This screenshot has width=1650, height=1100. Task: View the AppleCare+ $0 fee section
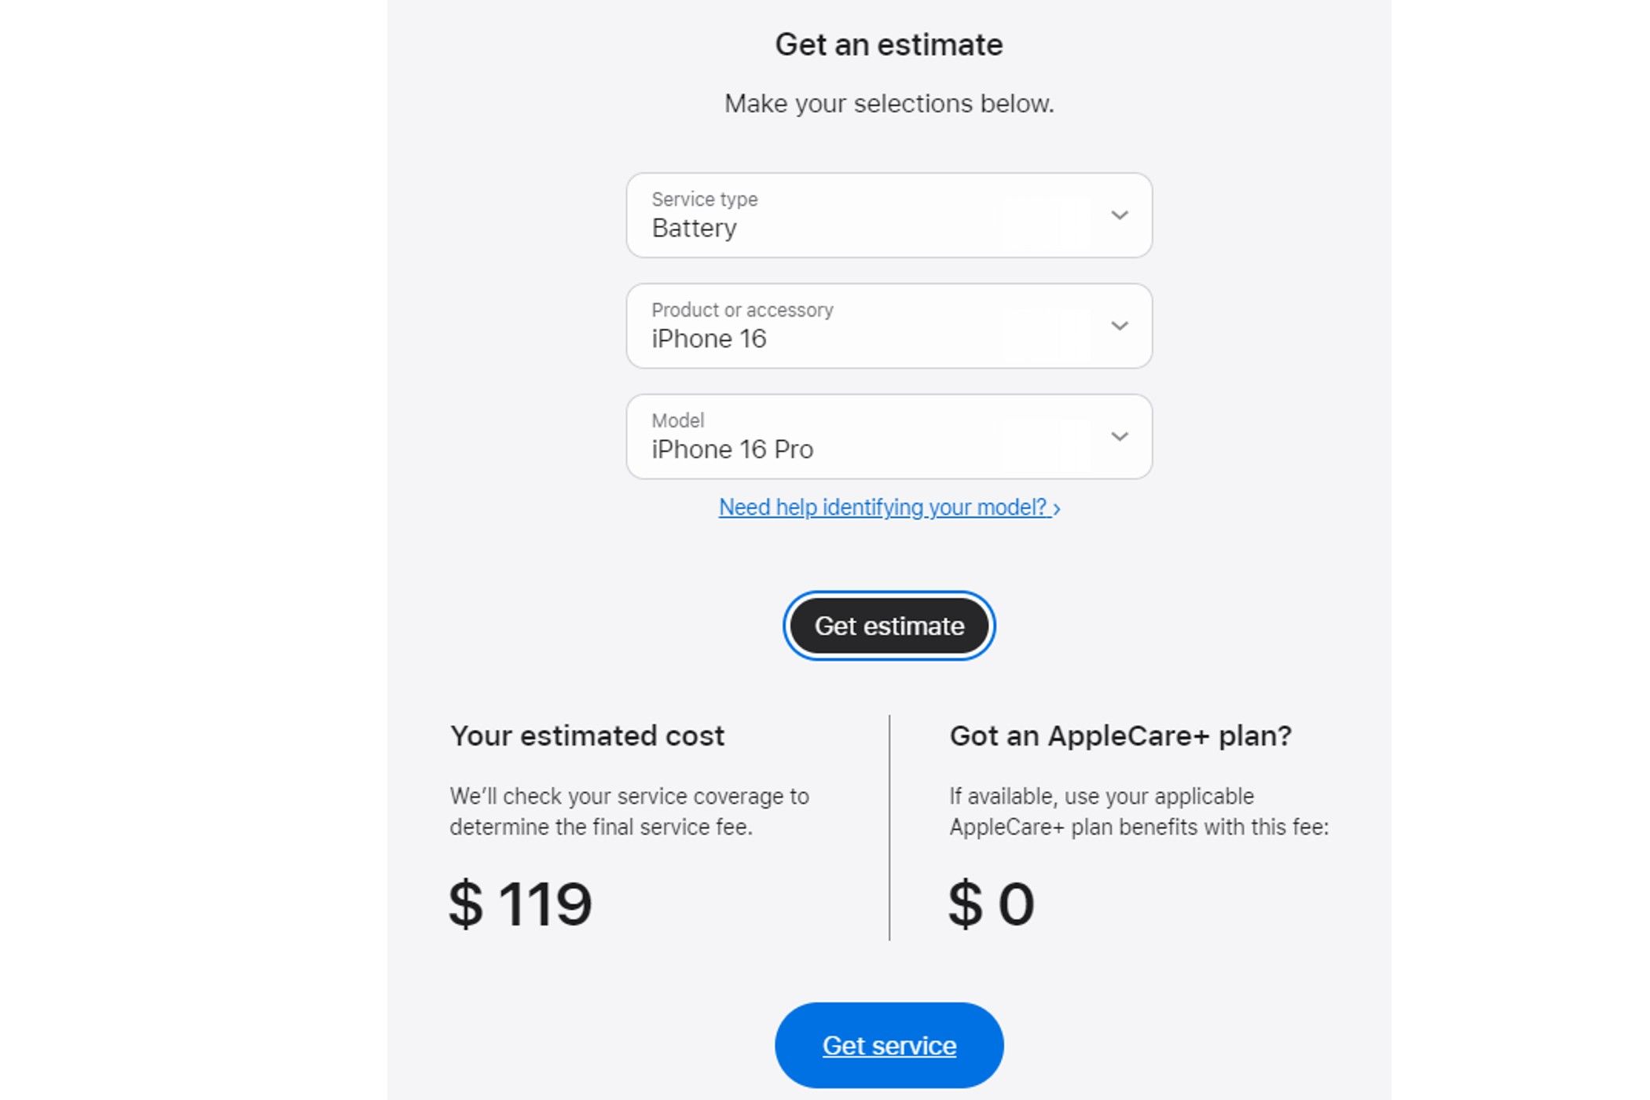(989, 902)
